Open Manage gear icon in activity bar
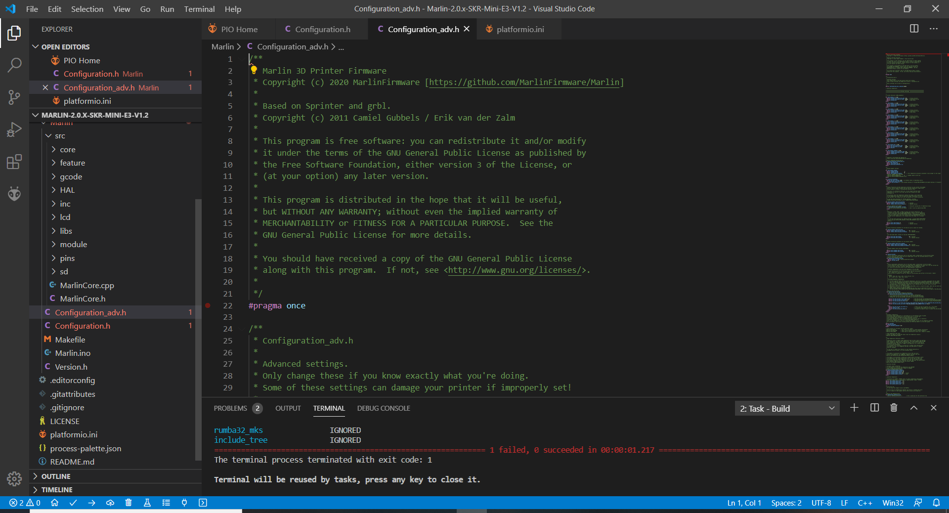The width and height of the screenshot is (949, 513). tap(14, 478)
